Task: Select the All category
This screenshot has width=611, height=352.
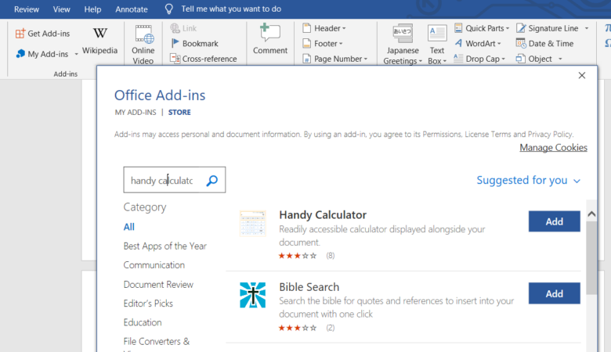Action: click(x=129, y=227)
